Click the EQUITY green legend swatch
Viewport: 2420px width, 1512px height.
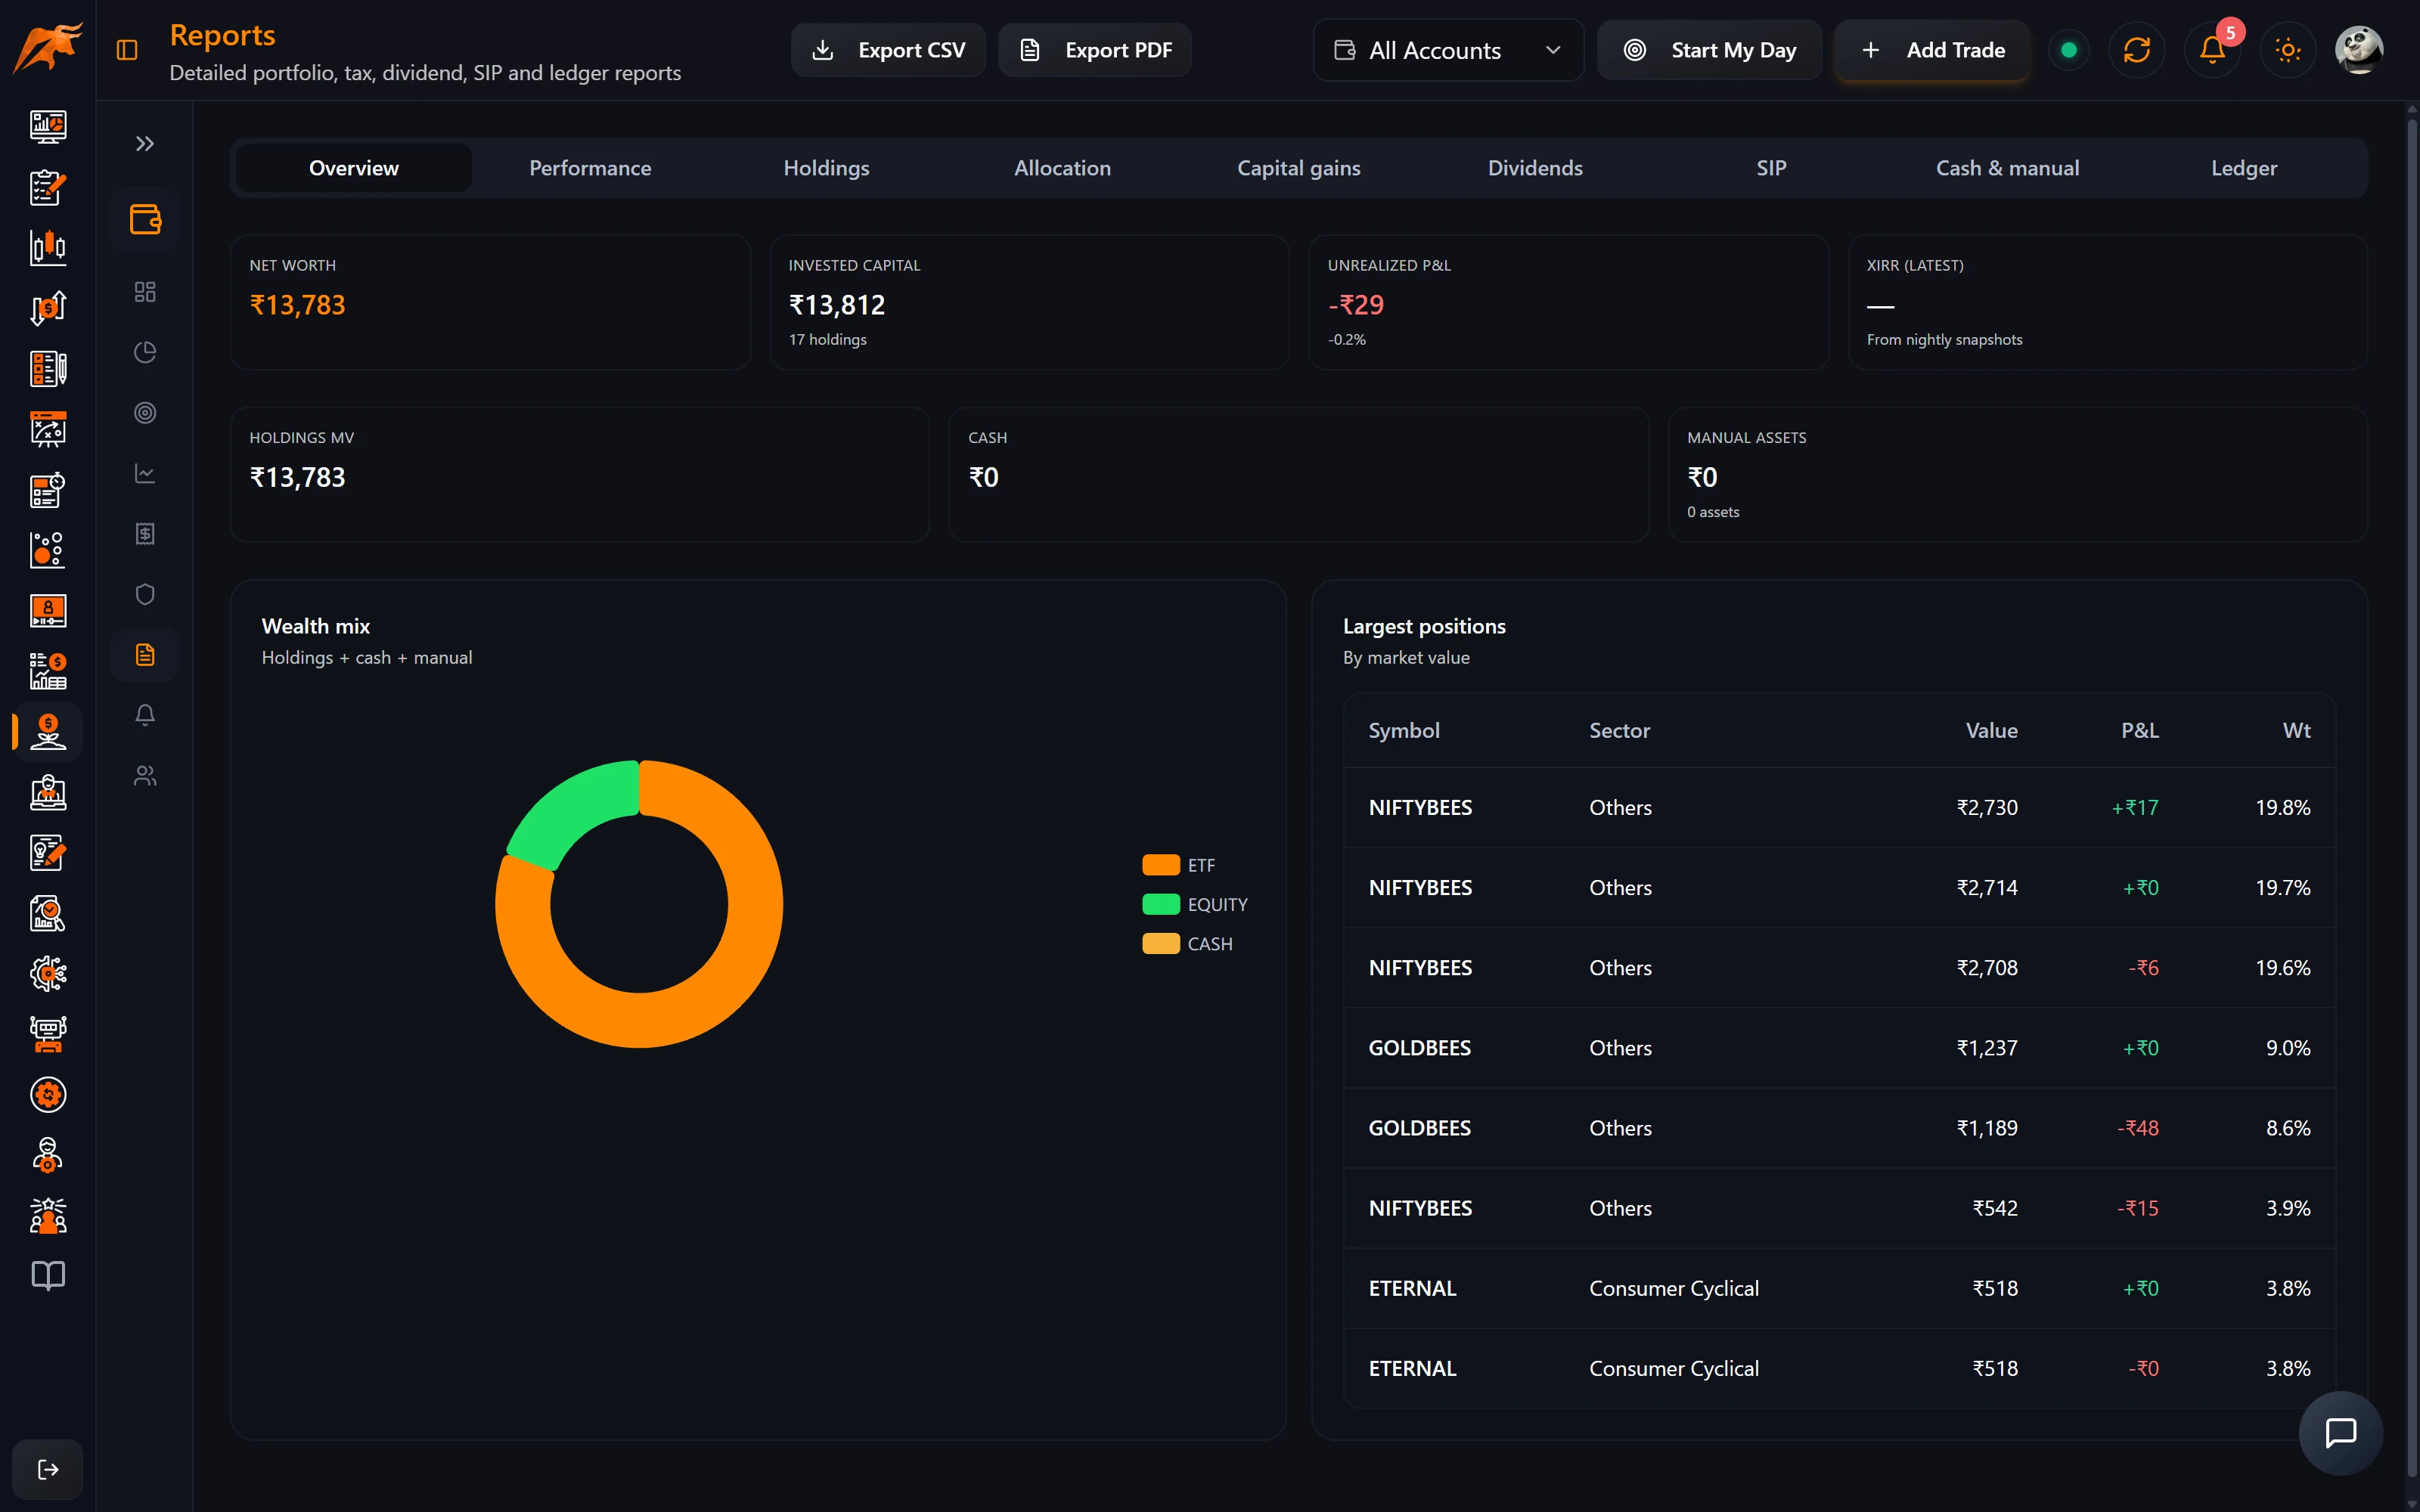1161,904
